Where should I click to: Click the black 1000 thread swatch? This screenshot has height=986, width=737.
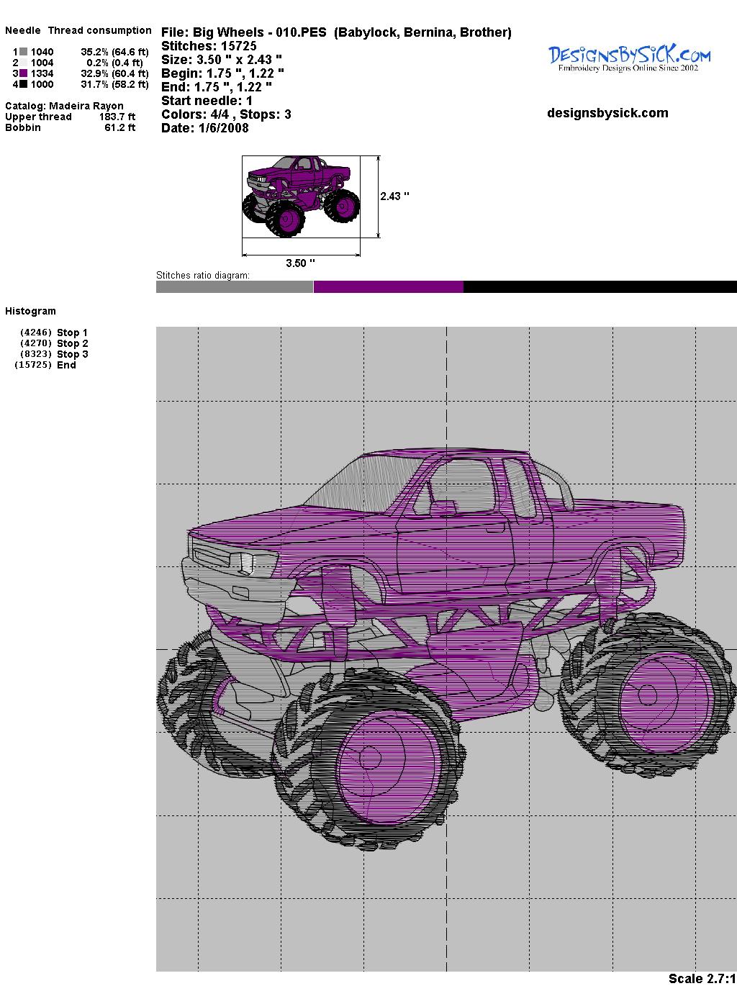(x=24, y=84)
